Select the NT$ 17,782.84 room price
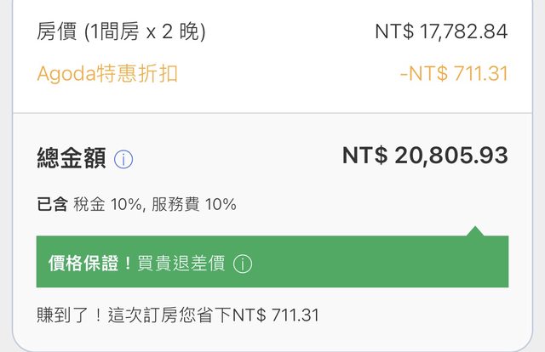Image resolution: width=545 pixels, height=352 pixels. point(441,32)
